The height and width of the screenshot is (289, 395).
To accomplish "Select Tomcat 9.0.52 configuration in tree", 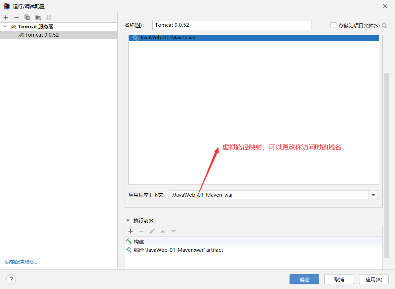I will click(x=59, y=35).
